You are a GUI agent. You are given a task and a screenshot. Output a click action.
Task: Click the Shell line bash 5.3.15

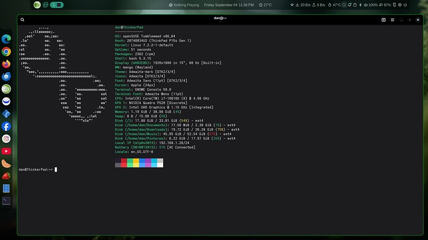click(x=133, y=59)
